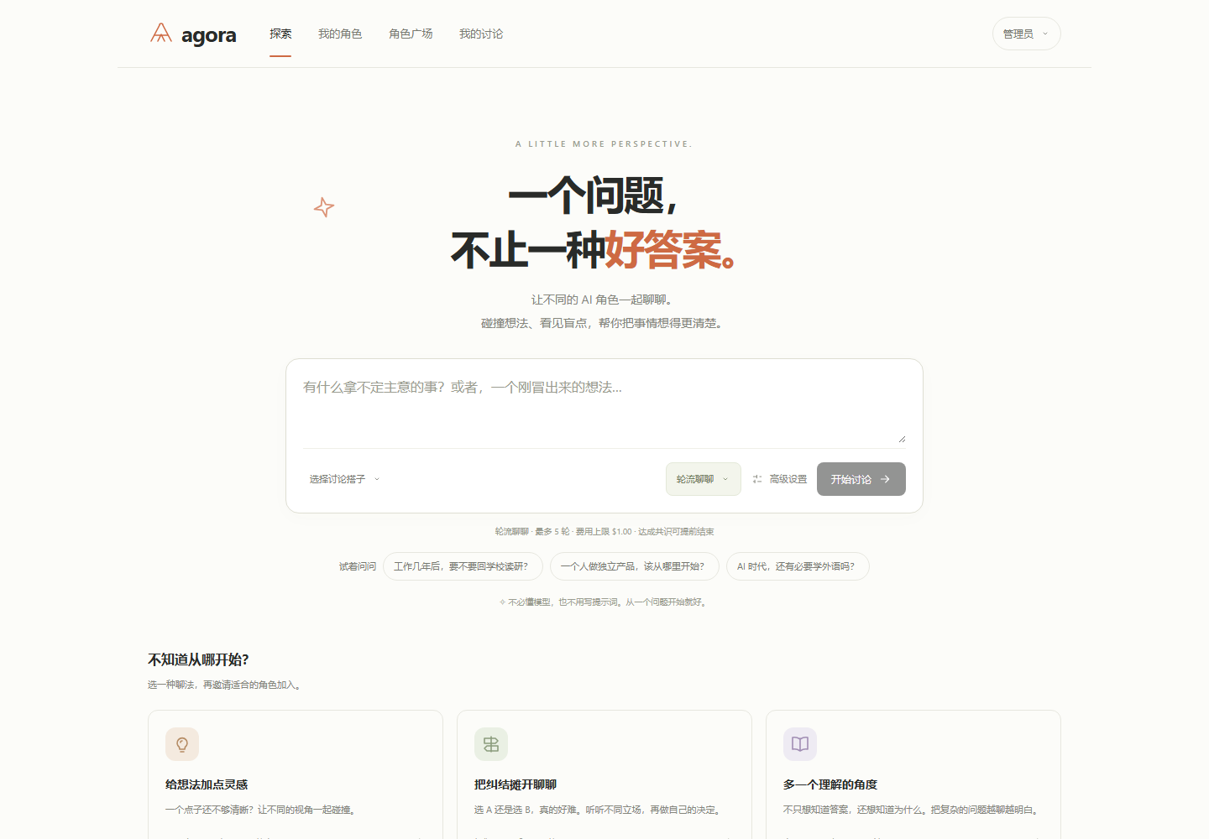Screen dimensions: 1209x839
Task: Choose suggestion 一个人做独立产品，该从哪里开始?
Action: point(634,566)
